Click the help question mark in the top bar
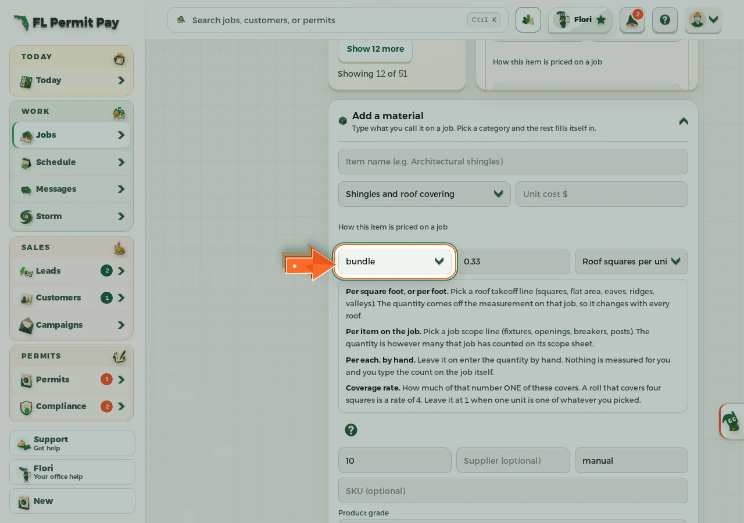The height and width of the screenshot is (523, 744). [x=665, y=20]
